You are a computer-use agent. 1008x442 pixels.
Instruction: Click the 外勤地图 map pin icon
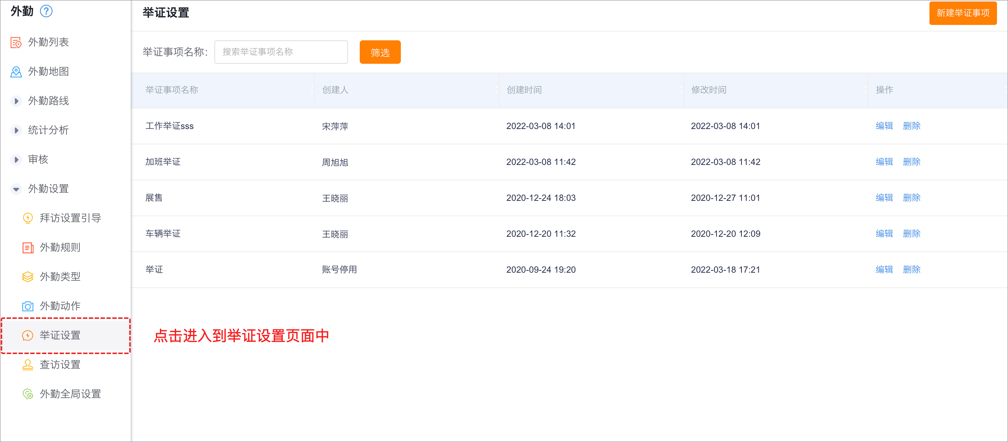[16, 71]
